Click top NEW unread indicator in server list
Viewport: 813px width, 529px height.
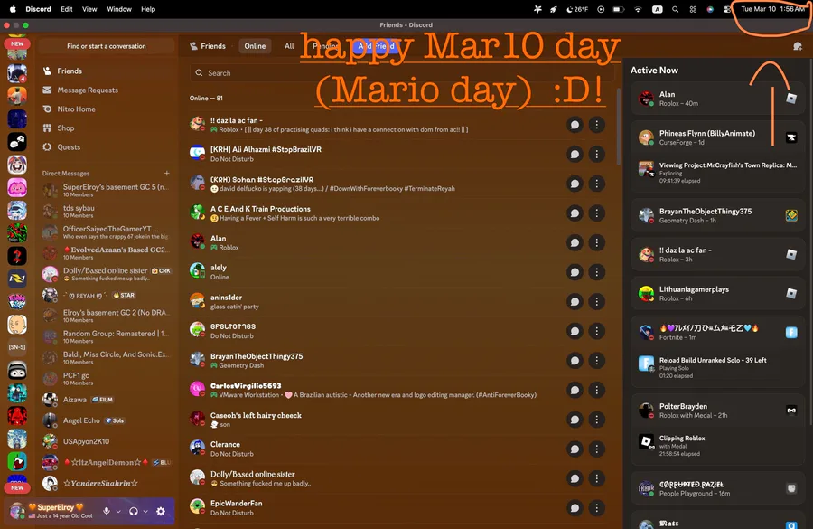pyautogui.click(x=17, y=43)
